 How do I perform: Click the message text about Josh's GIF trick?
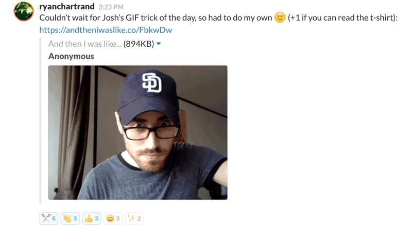pyautogui.click(x=156, y=17)
